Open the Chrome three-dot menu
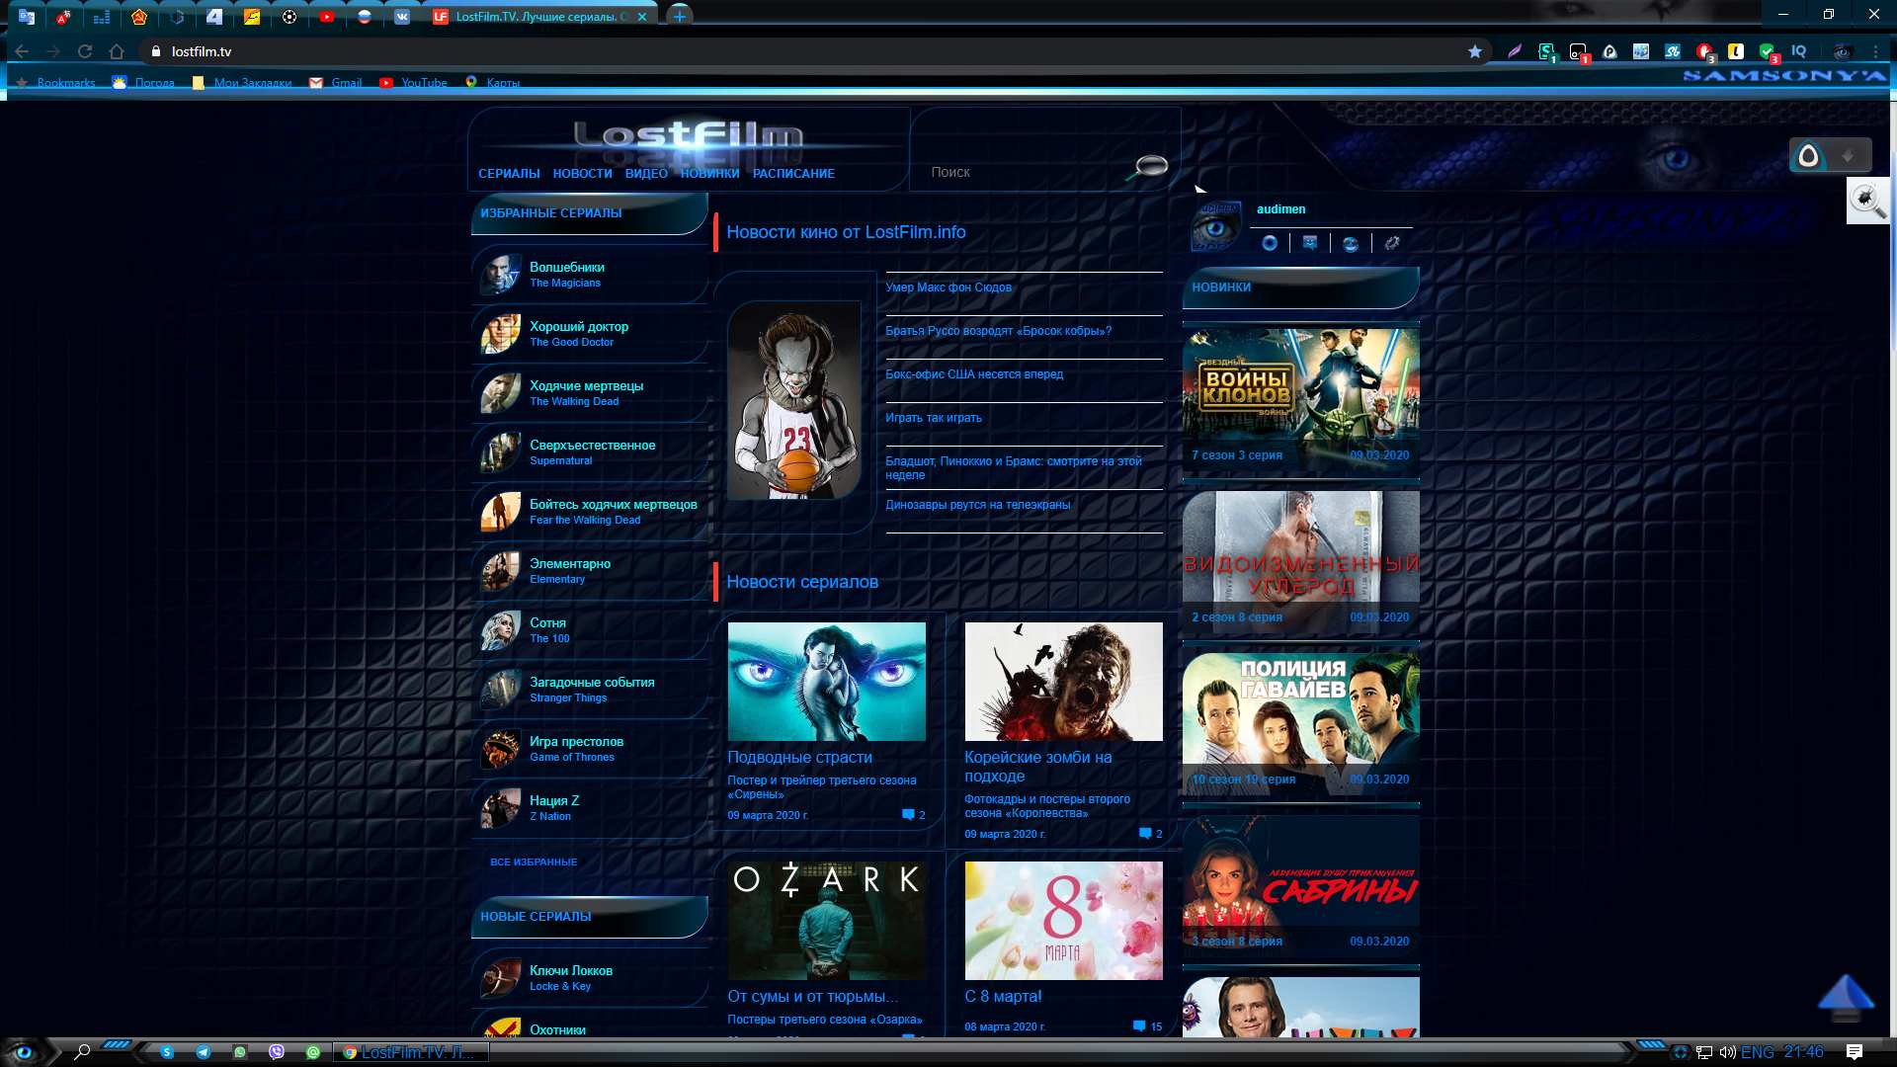This screenshot has height=1067, width=1897. (1875, 51)
